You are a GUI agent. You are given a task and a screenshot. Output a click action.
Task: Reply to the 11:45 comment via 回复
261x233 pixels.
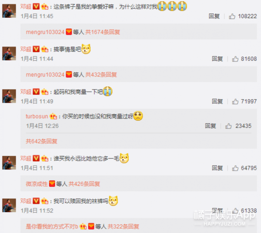[214, 16]
